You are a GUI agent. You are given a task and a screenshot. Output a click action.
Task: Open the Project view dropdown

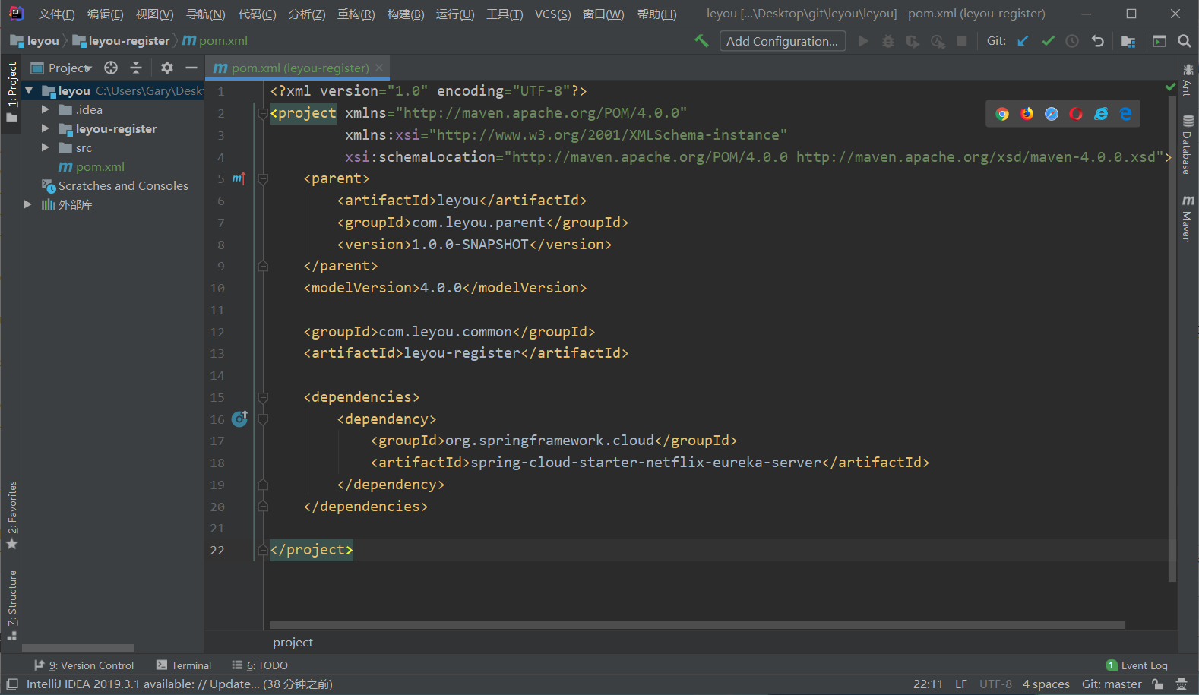(61, 68)
